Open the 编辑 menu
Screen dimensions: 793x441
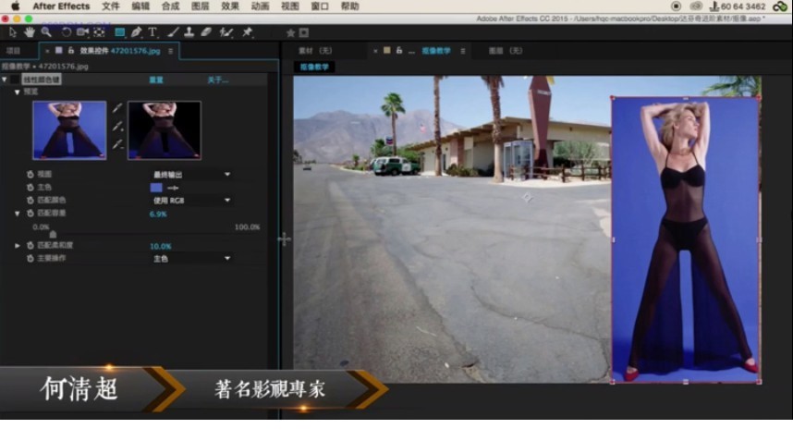[x=140, y=6]
